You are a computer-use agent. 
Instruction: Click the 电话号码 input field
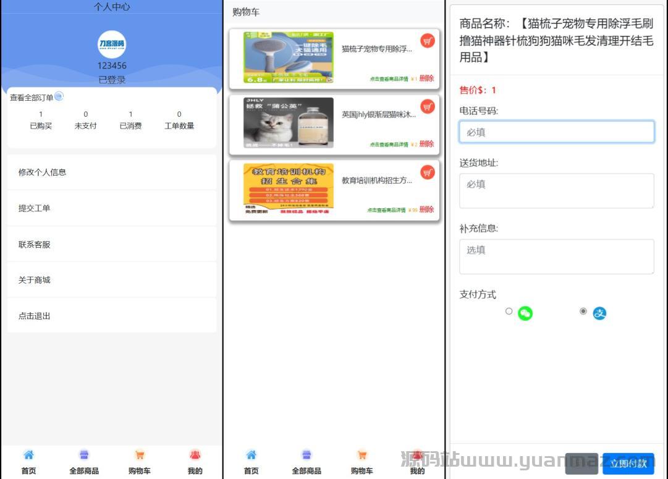coord(556,132)
